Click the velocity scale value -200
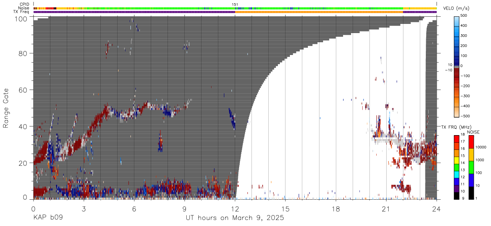491x226 pixels. pos(465,86)
